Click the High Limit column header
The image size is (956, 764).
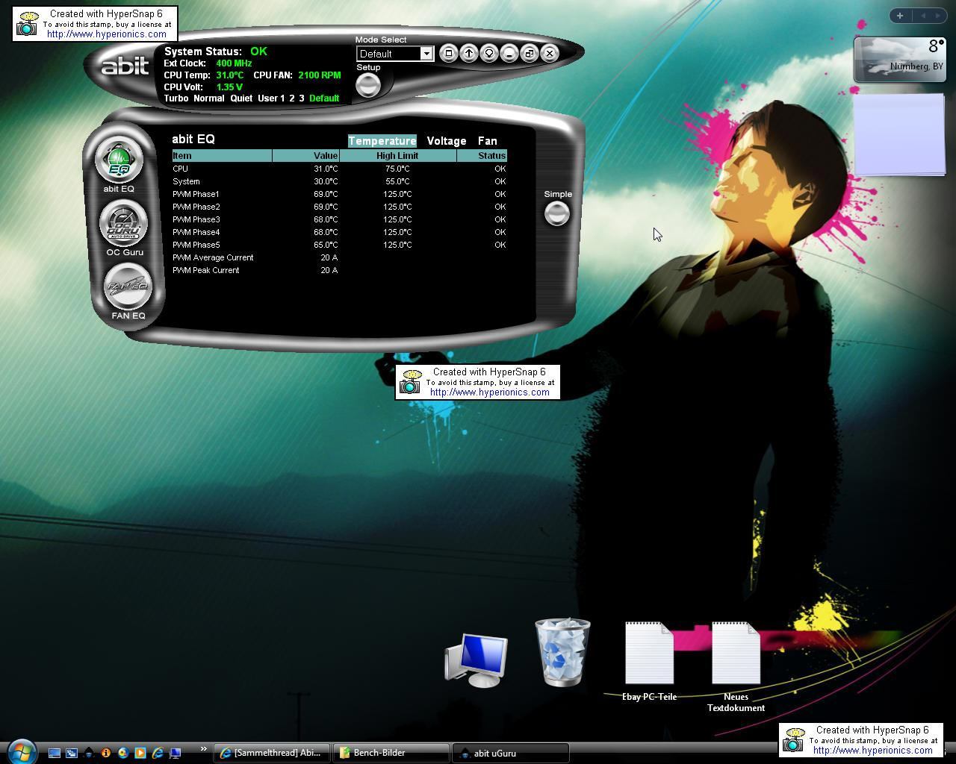click(398, 156)
